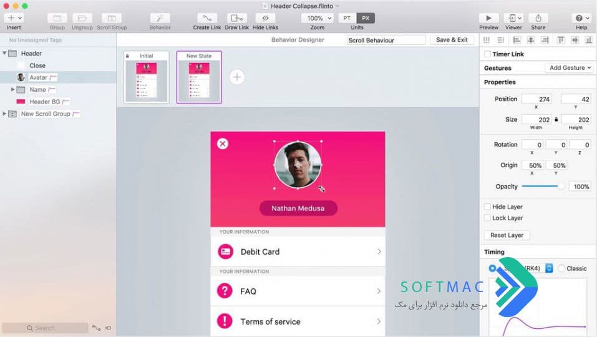
Task: Click the Nathan Medusa name pill
Action: point(298,208)
